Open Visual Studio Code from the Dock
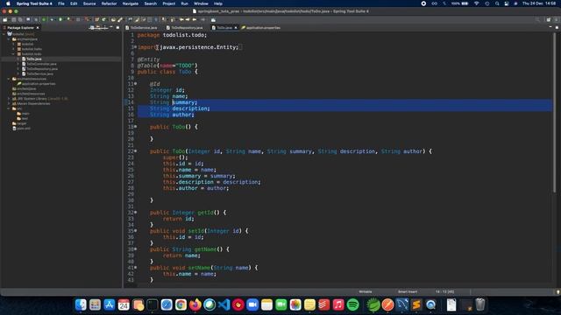The width and height of the screenshot is (561, 315). 224,304
